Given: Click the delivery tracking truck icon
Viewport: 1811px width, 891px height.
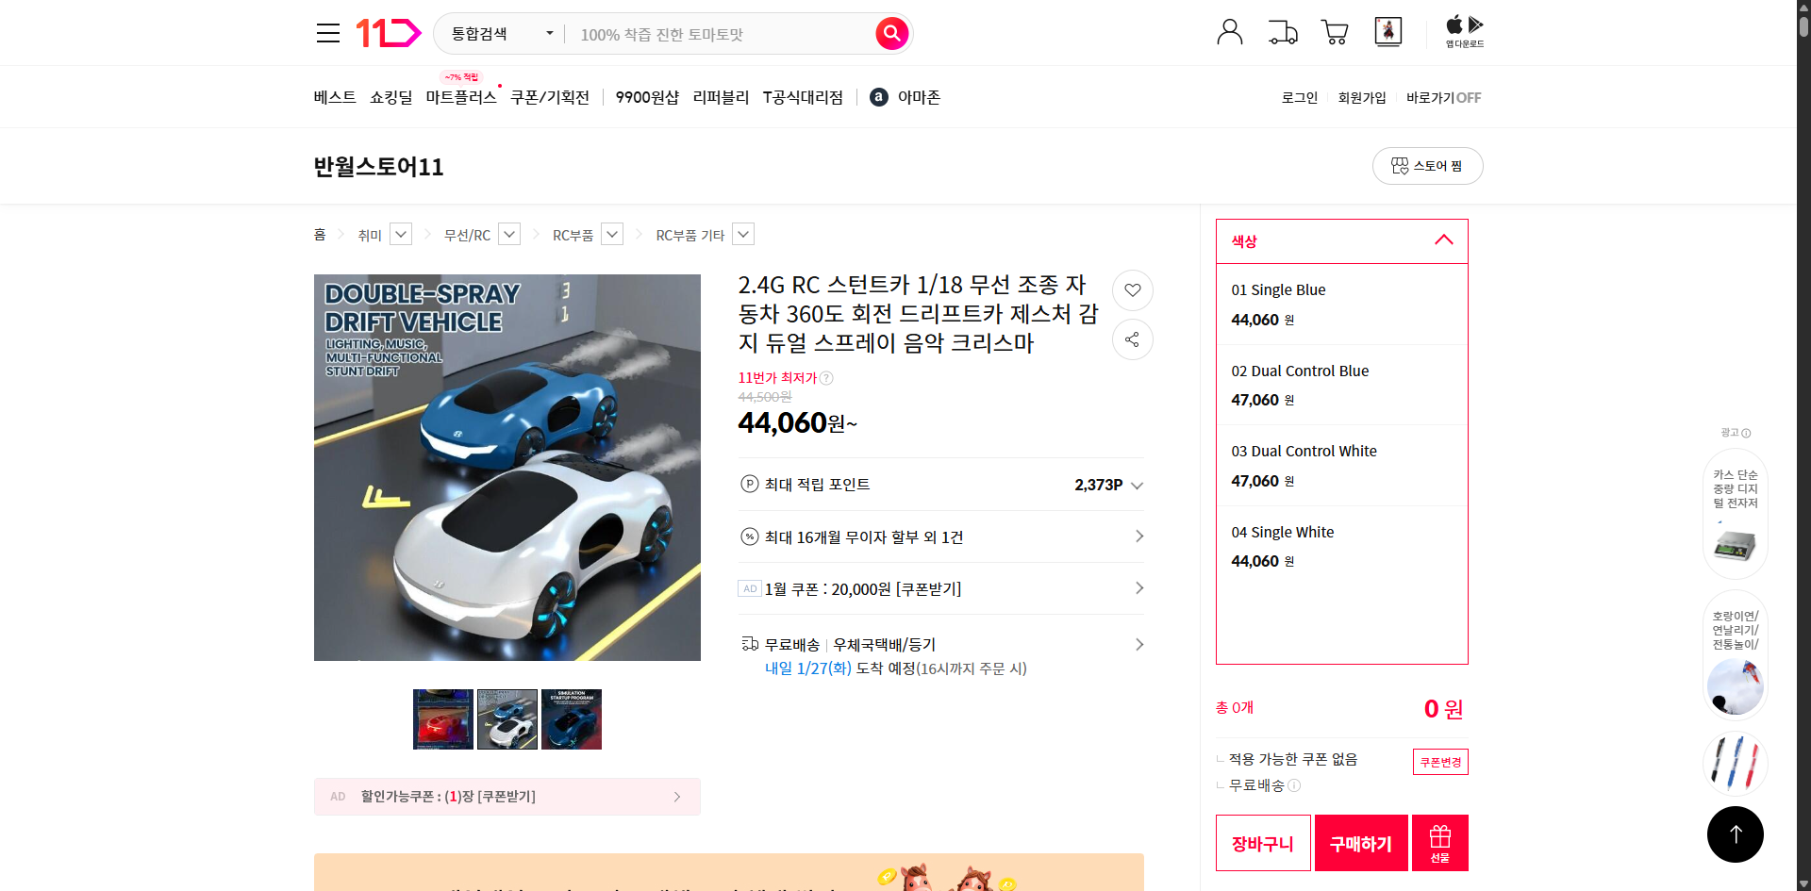Looking at the screenshot, I should tap(1282, 31).
